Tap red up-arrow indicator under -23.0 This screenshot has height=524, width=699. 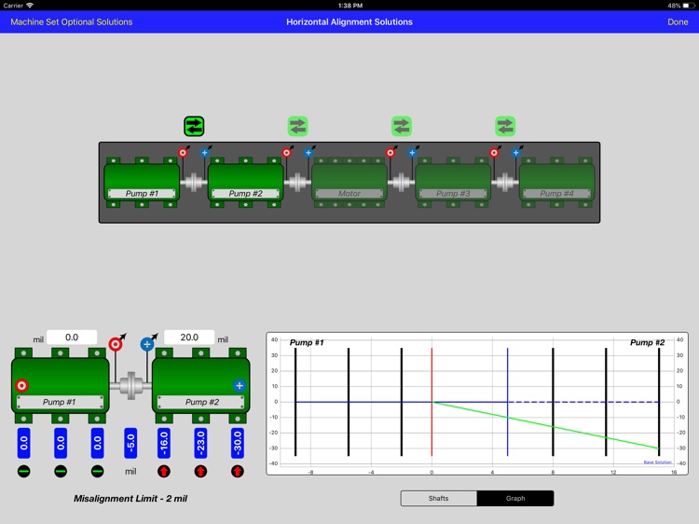(200, 471)
